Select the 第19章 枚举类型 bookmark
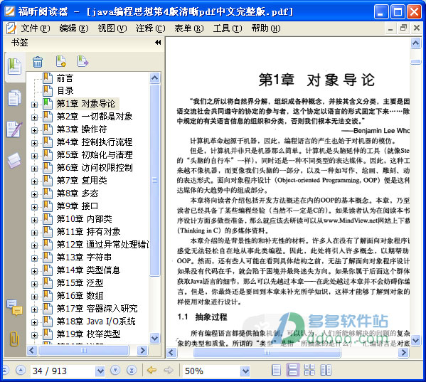The height and width of the screenshot is (382, 426). (x=88, y=334)
